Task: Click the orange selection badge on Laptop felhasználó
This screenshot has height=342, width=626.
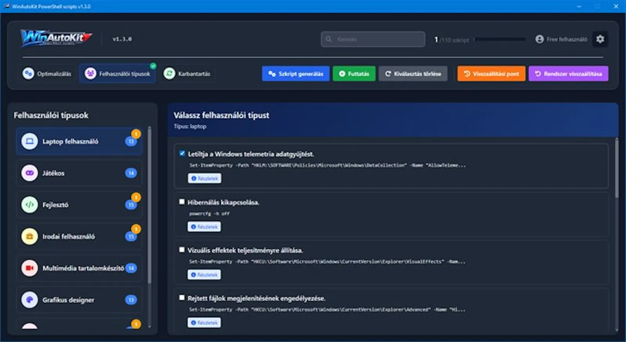Action: 136,134
